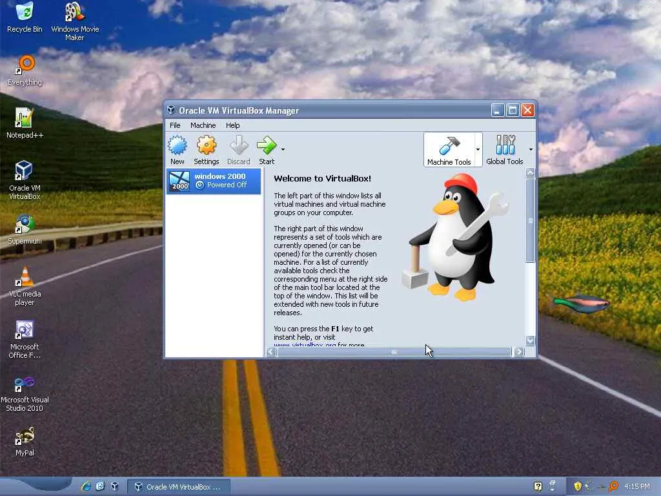
Task: Click the horizontal scrollbar thumb
Action: pos(394,352)
